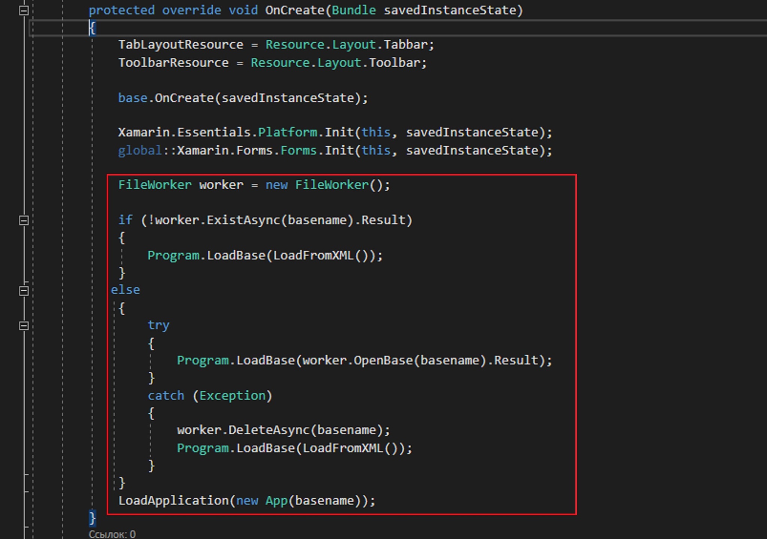Collapse the if ExistAsync block

[24, 220]
